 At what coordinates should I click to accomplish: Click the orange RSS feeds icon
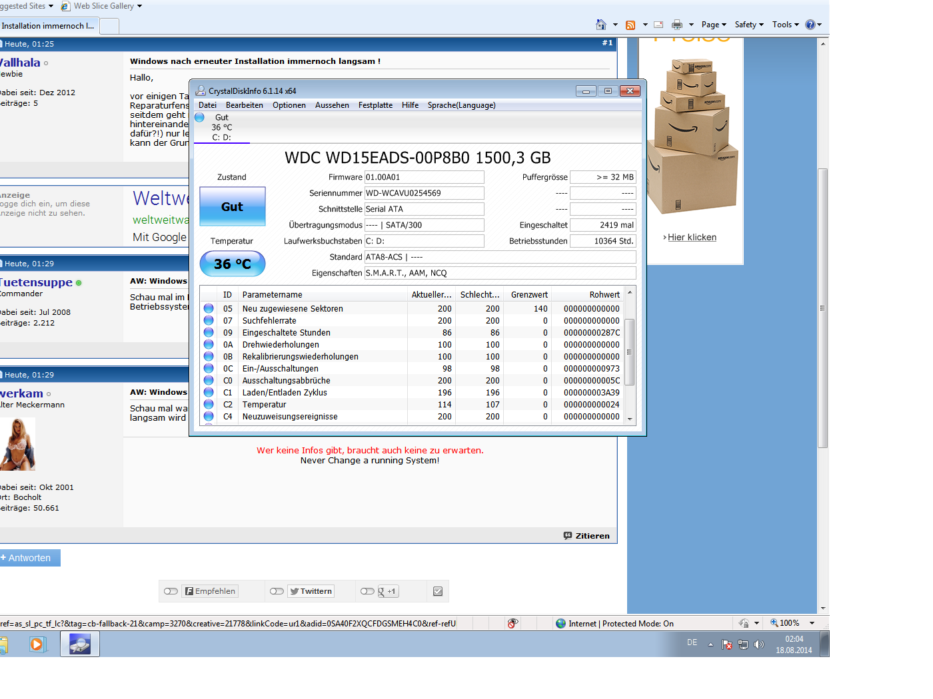click(630, 25)
